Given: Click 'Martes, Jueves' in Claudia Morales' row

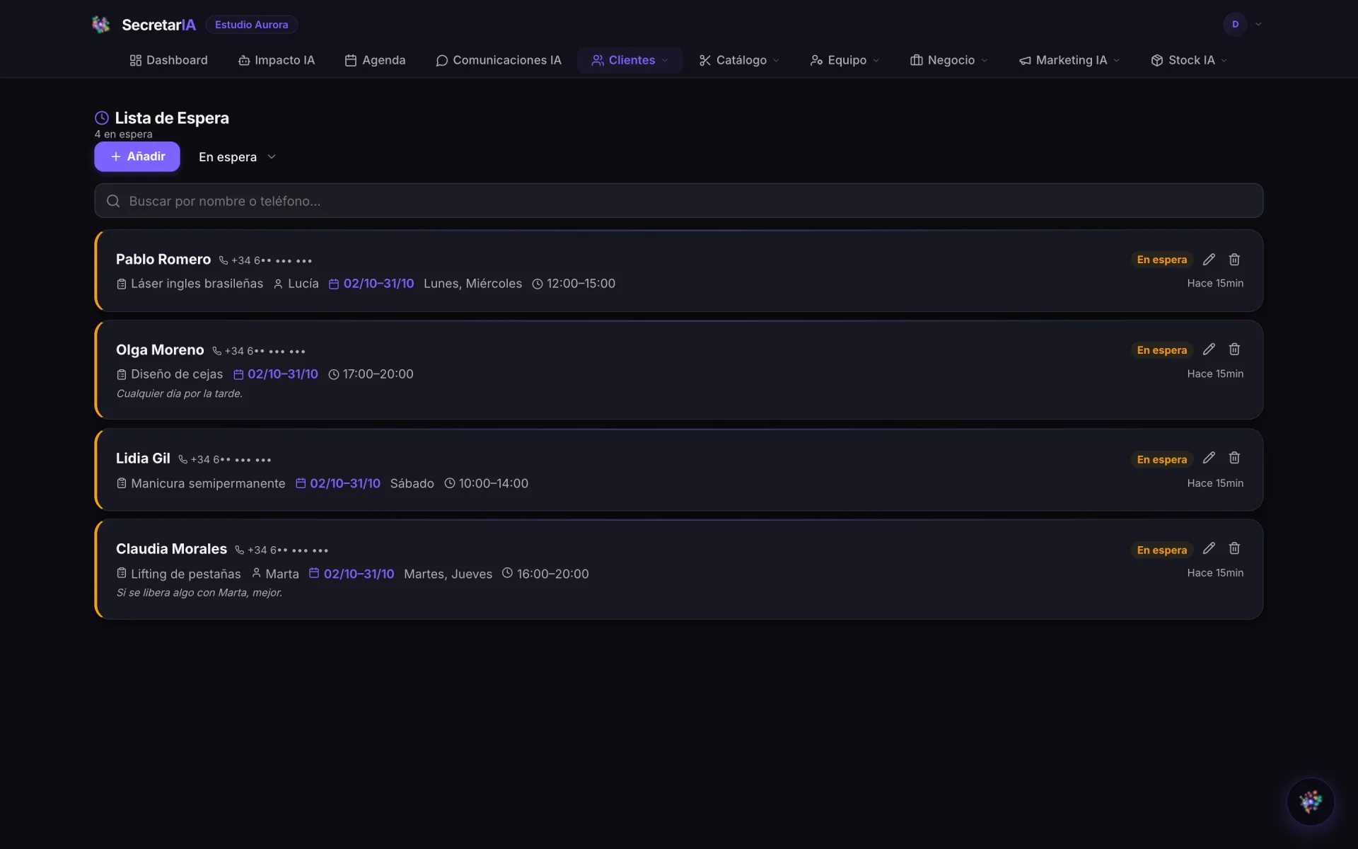Looking at the screenshot, I should [448, 574].
